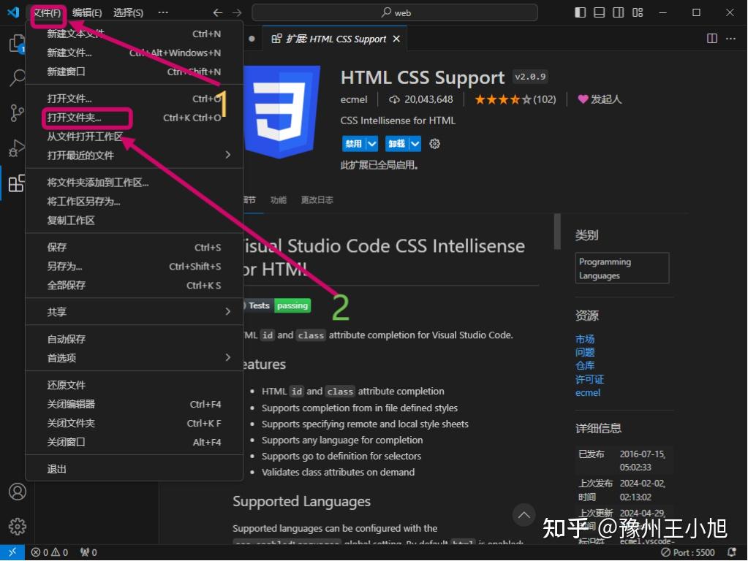
Task: Toggle the bottom panel visibility
Action: tap(599, 12)
